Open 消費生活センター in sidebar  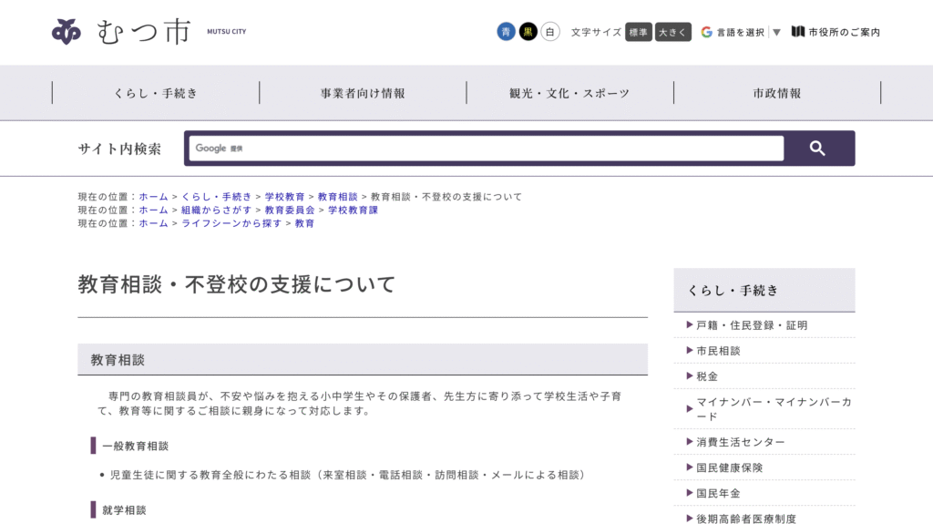(741, 442)
